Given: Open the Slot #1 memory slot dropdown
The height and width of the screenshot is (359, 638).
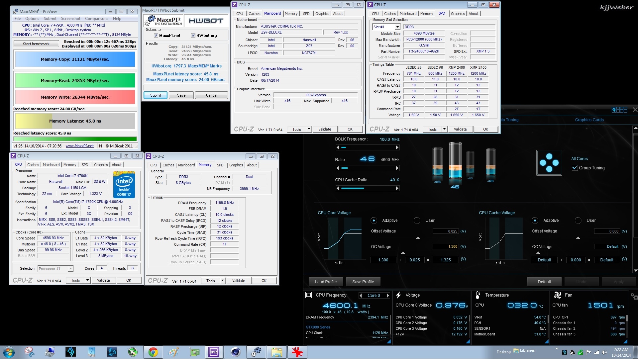Looking at the screenshot, I should 397,27.
